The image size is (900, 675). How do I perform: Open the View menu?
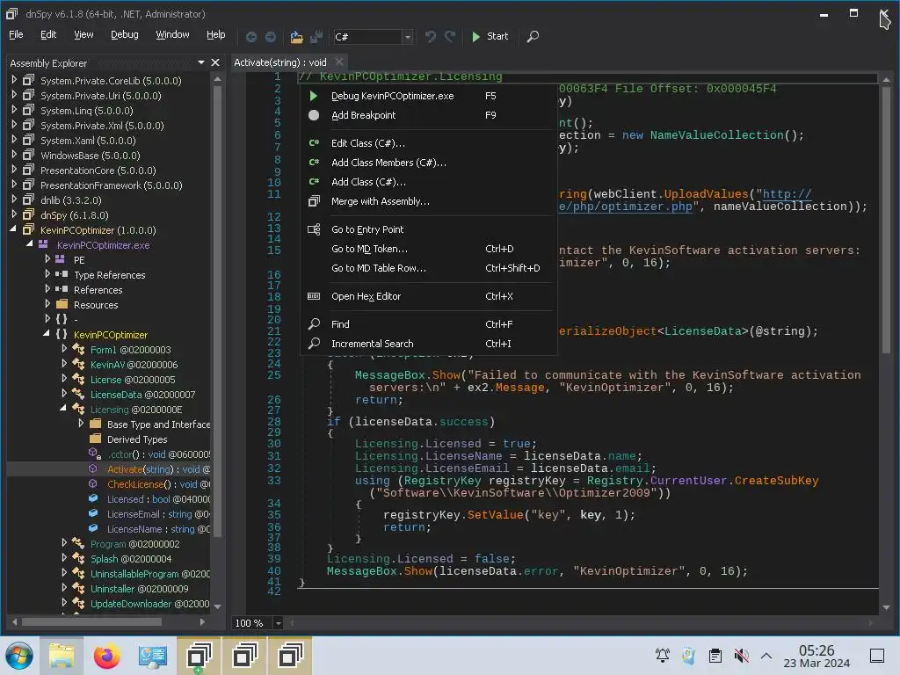point(83,34)
